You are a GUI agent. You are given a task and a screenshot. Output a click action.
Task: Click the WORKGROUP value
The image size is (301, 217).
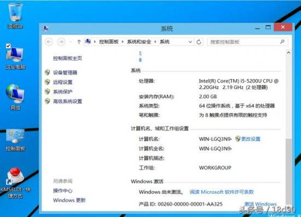click(x=215, y=168)
